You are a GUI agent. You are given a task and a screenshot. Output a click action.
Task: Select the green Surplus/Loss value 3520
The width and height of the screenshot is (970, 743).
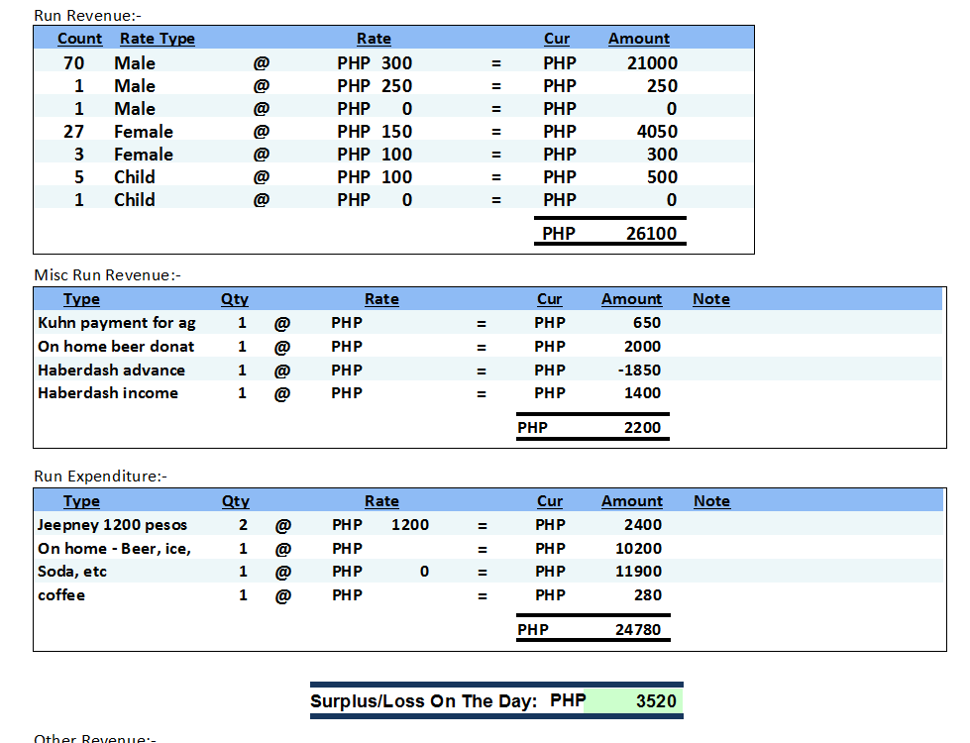click(655, 701)
